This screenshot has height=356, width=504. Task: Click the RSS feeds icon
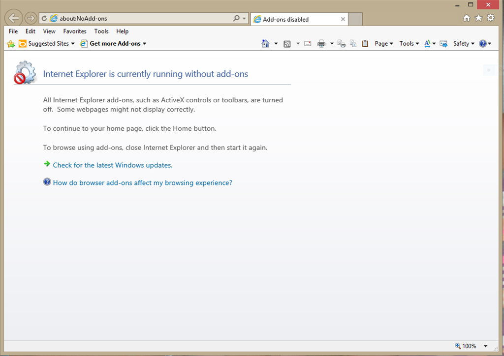(x=287, y=44)
